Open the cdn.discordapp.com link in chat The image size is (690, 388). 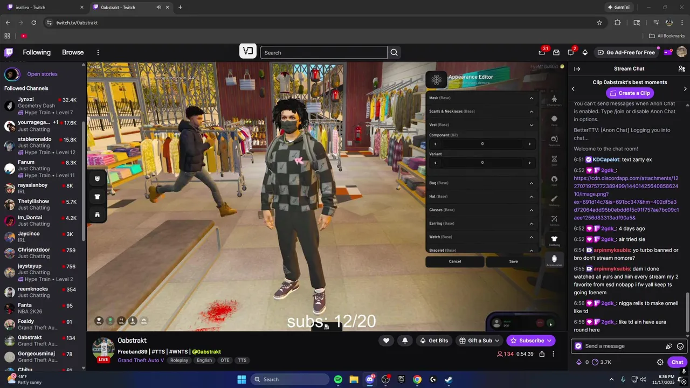click(626, 198)
